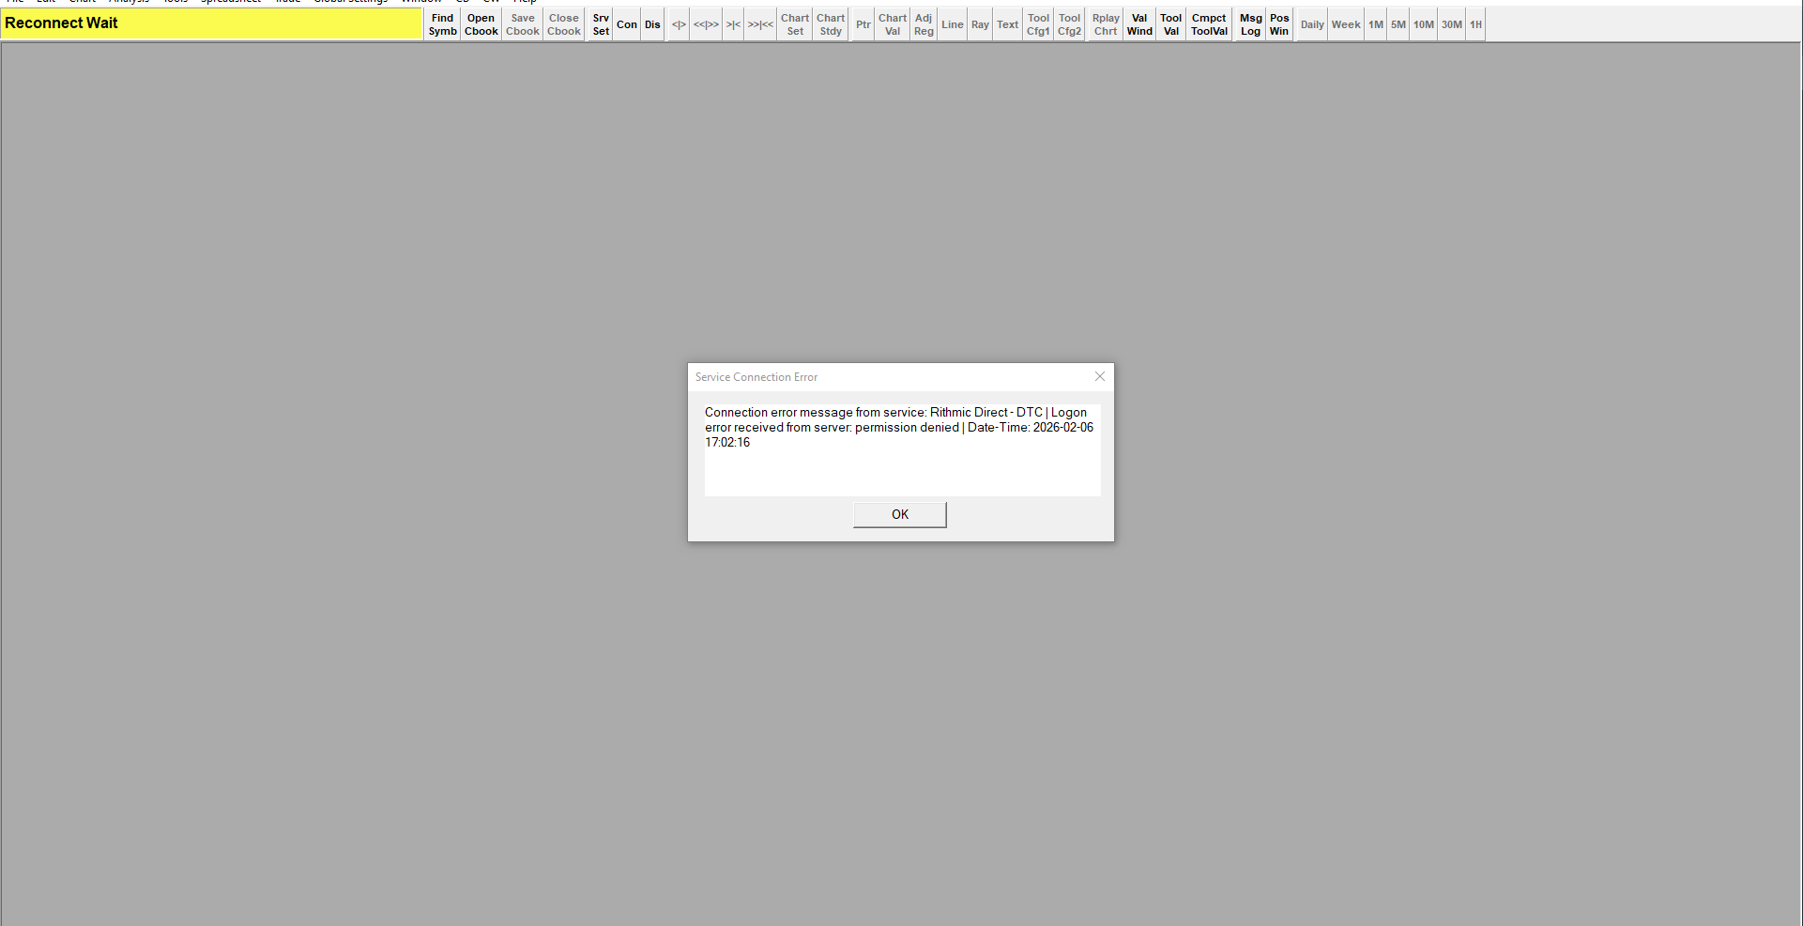Open the Val Wind values window
This screenshot has width=1803, height=926.
point(1139,24)
